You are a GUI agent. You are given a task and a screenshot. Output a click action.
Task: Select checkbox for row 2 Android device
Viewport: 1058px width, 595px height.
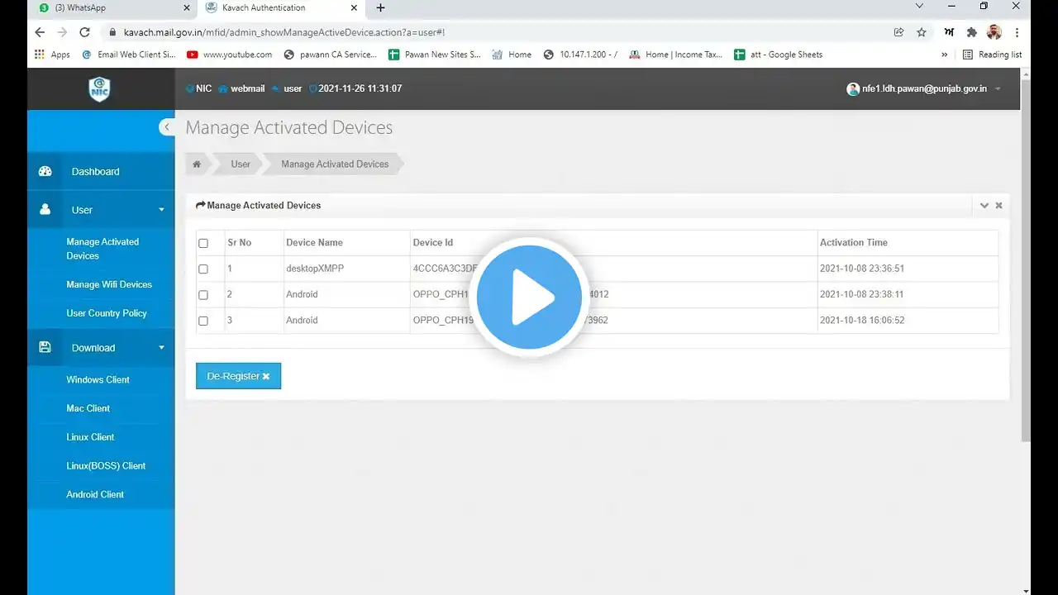coord(203,295)
